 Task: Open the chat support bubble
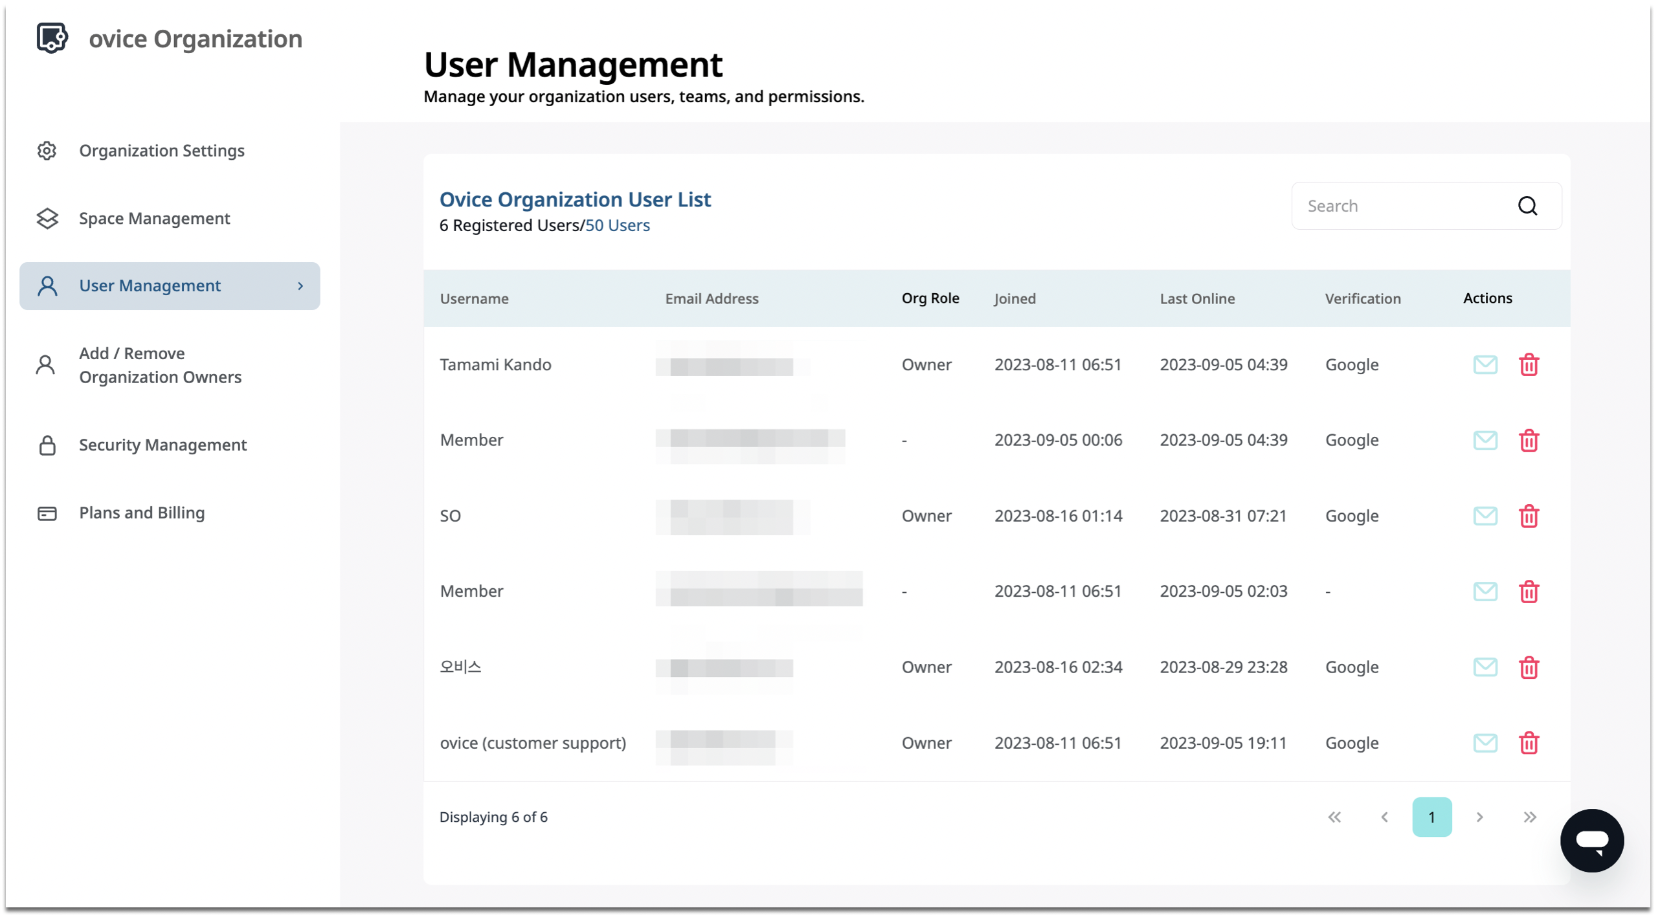coord(1591,841)
